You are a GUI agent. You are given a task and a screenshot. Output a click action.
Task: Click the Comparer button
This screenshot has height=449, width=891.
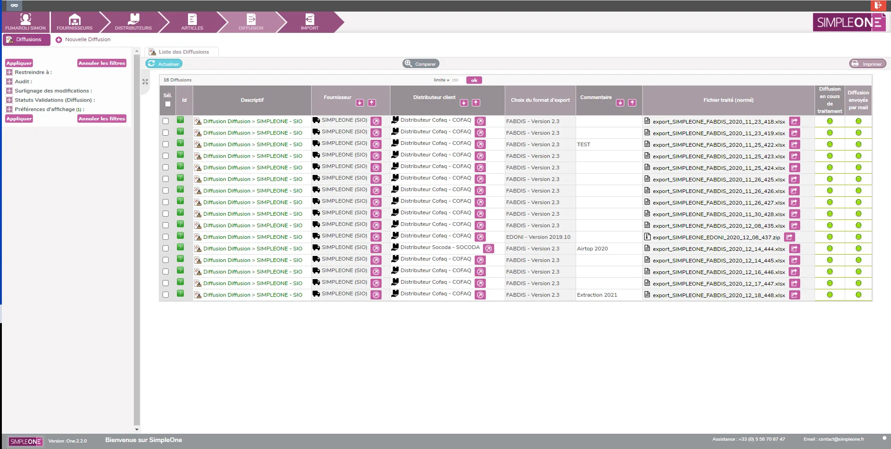pyautogui.click(x=420, y=63)
